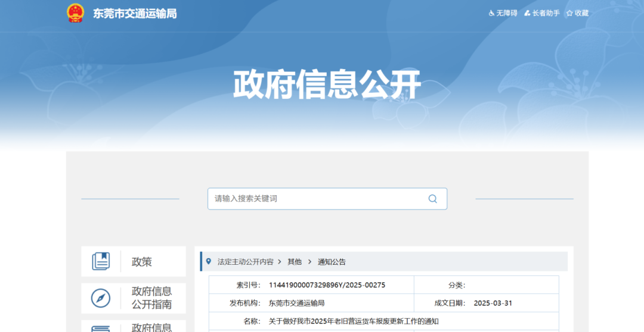644x332 pixels.
Task: Click the magnifier search icon
Action: (432, 199)
